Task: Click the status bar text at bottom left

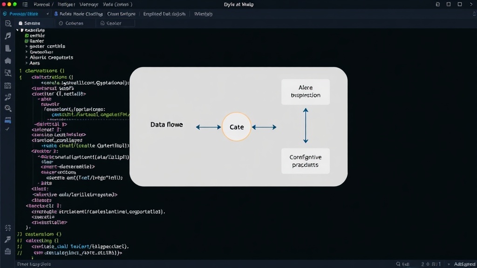Action: (34, 264)
